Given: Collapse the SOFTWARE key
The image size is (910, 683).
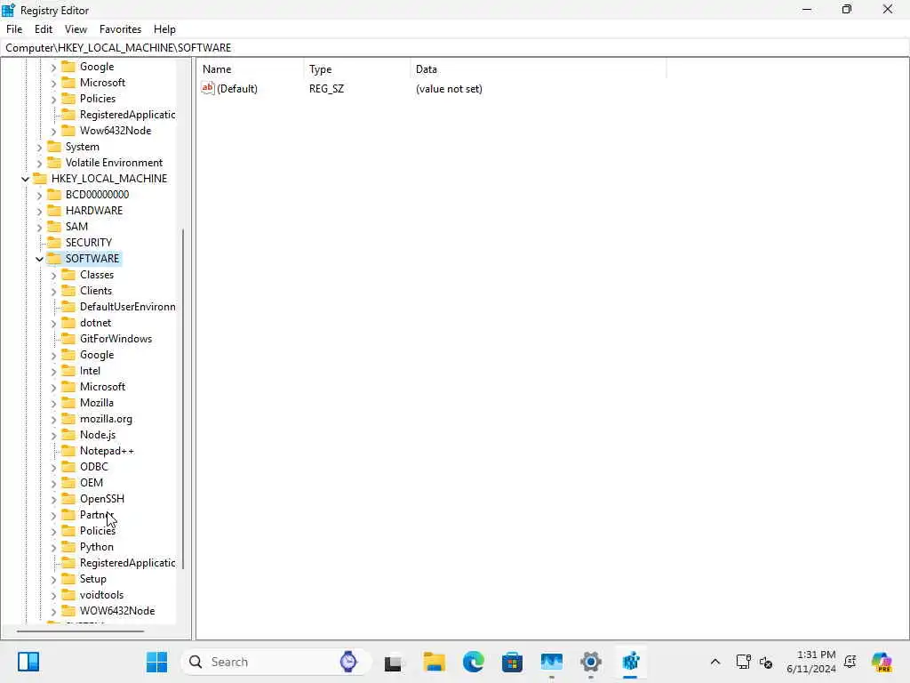Looking at the screenshot, I should [x=39, y=259].
